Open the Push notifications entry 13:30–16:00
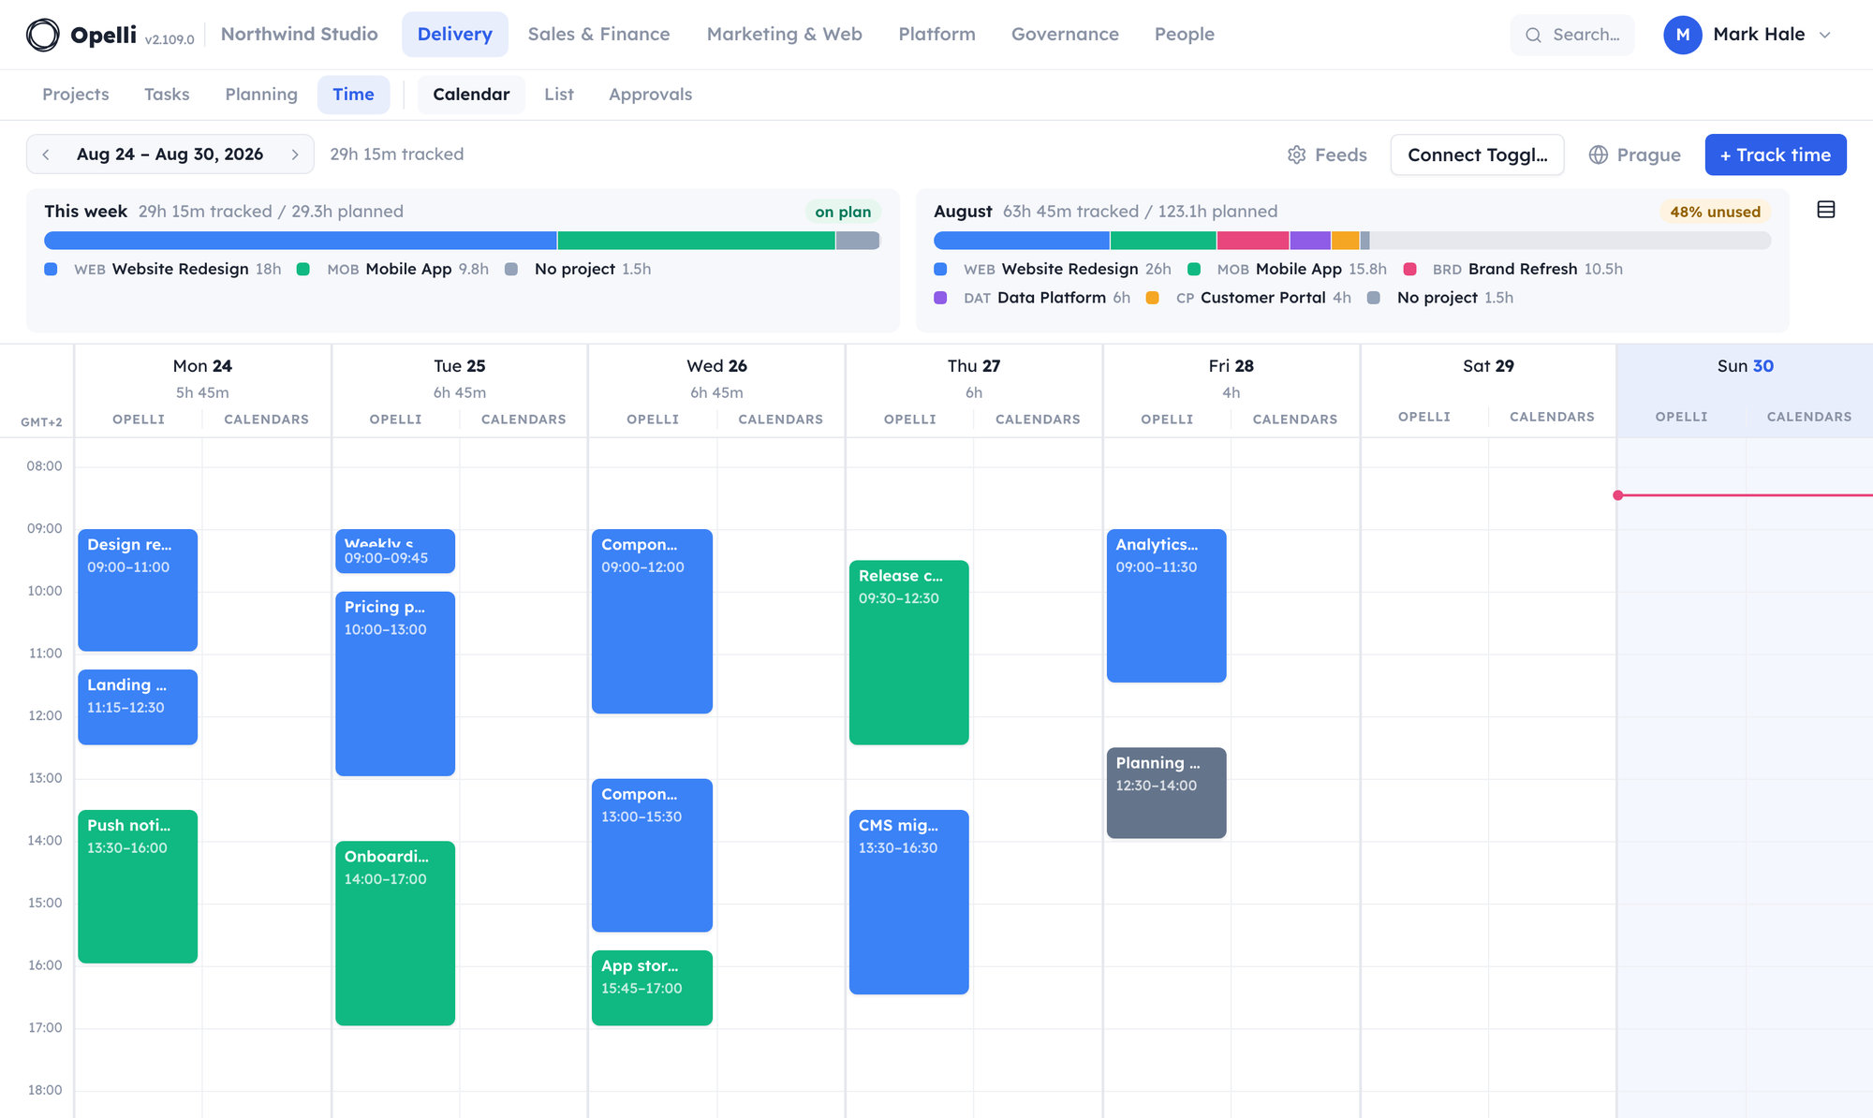 [x=138, y=886]
